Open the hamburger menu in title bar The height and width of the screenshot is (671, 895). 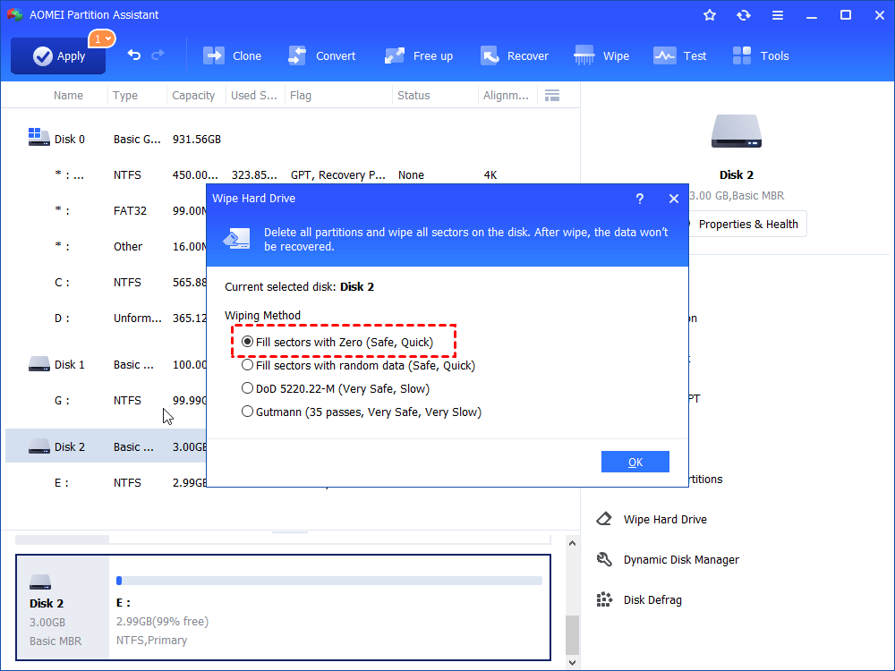pyautogui.click(x=778, y=15)
